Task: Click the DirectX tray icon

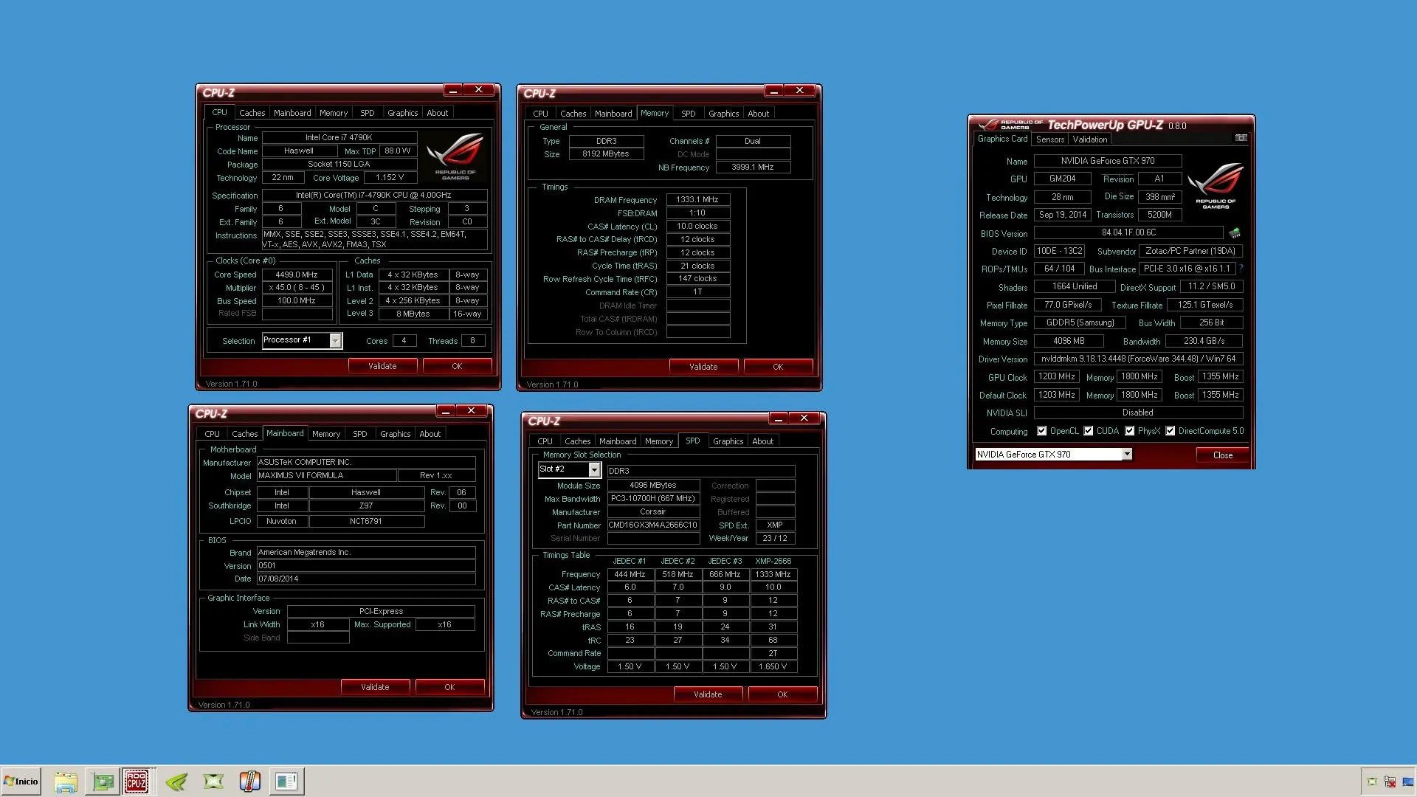Action: [x=1372, y=782]
